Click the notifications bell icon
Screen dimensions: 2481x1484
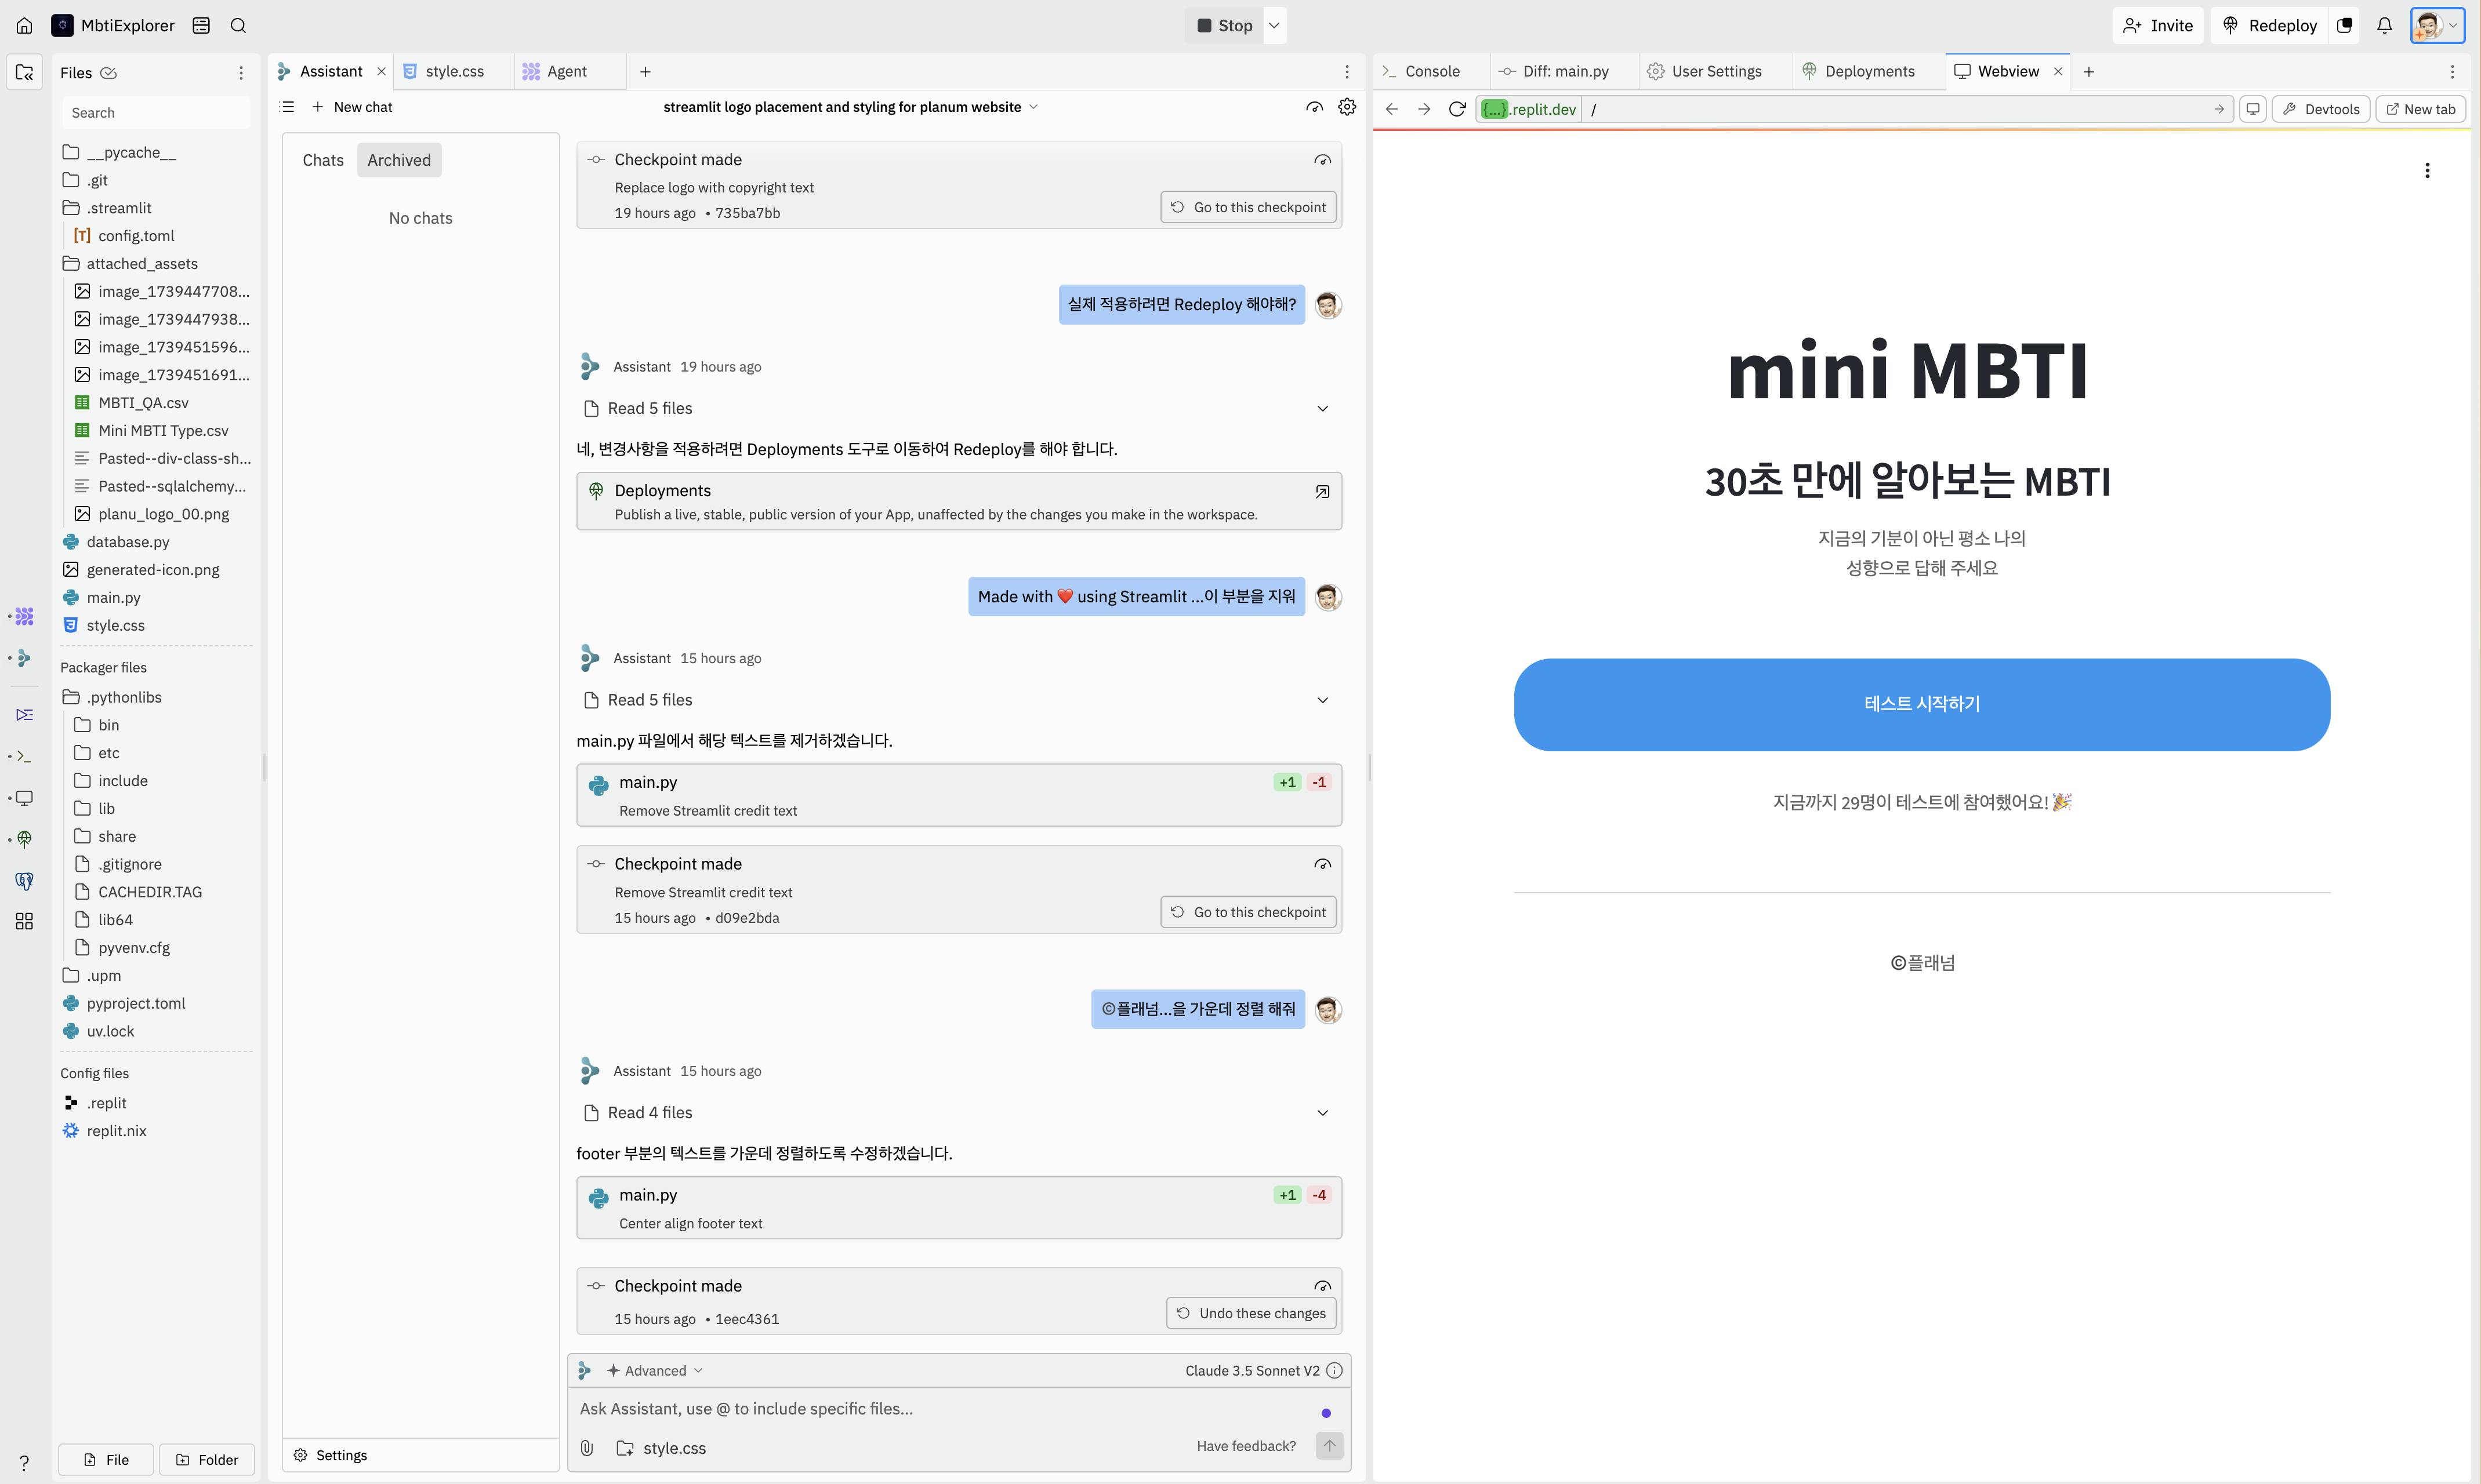pos(2384,26)
